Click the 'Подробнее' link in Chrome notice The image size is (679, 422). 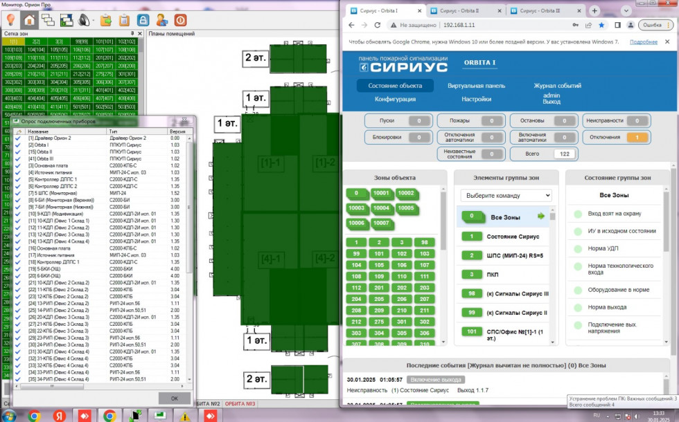click(644, 42)
